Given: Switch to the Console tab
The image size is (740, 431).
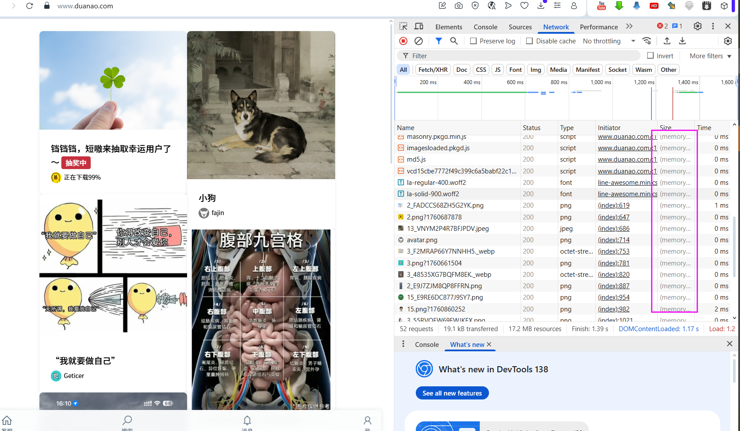Looking at the screenshot, I should [x=485, y=27].
